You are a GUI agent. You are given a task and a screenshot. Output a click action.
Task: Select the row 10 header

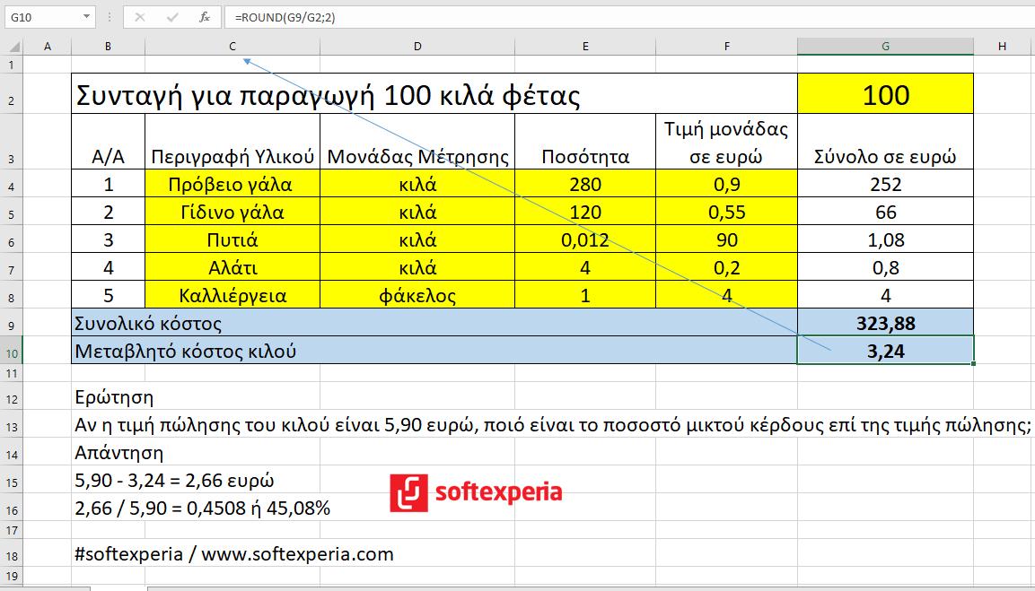(x=11, y=350)
